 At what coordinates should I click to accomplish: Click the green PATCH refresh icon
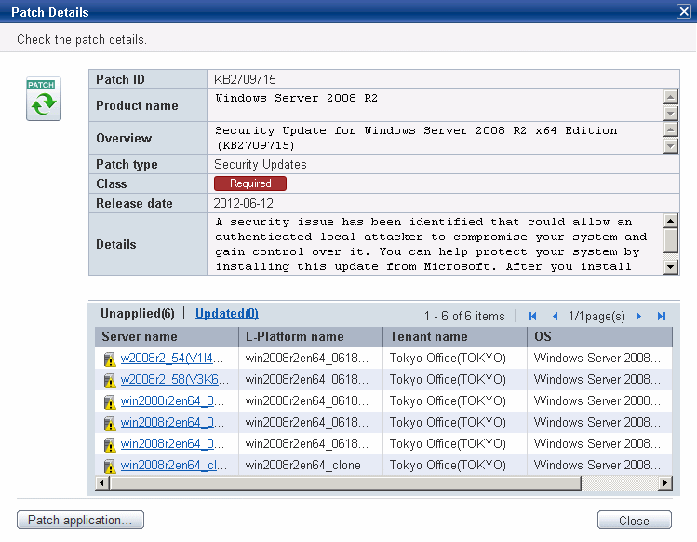[43, 99]
